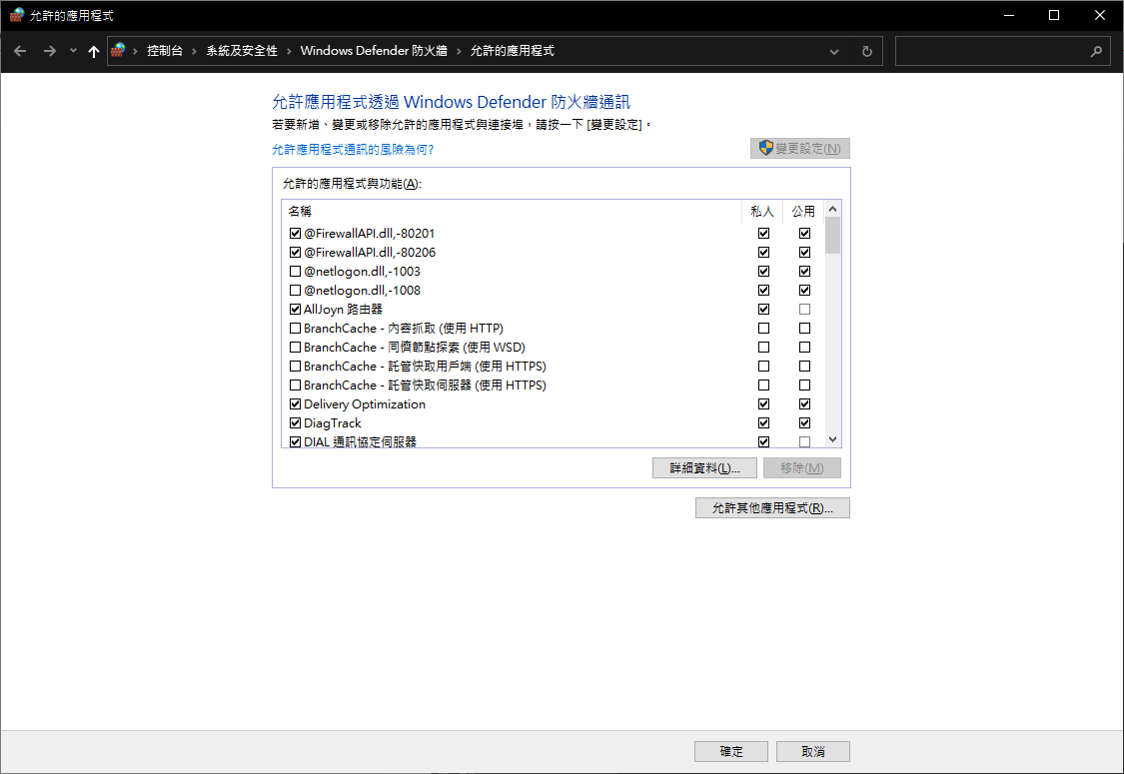The width and height of the screenshot is (1124, 774).
Task: Minimize the 允許的應用程式 window
Action: tap(1008, 15)
